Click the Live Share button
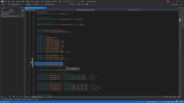 pyautogui.click(x=175, y=5)
